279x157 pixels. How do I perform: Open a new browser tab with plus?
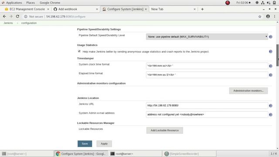202,9
